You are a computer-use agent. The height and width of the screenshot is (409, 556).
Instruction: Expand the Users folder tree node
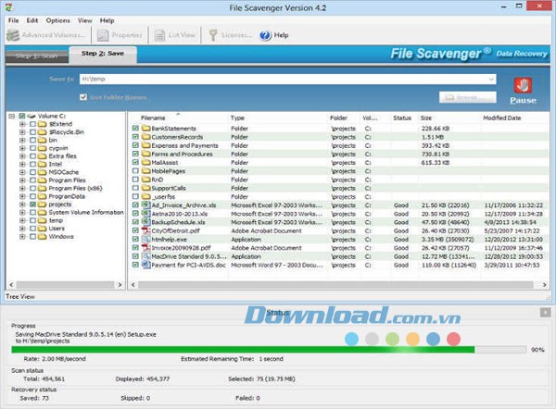coord(21,228)
